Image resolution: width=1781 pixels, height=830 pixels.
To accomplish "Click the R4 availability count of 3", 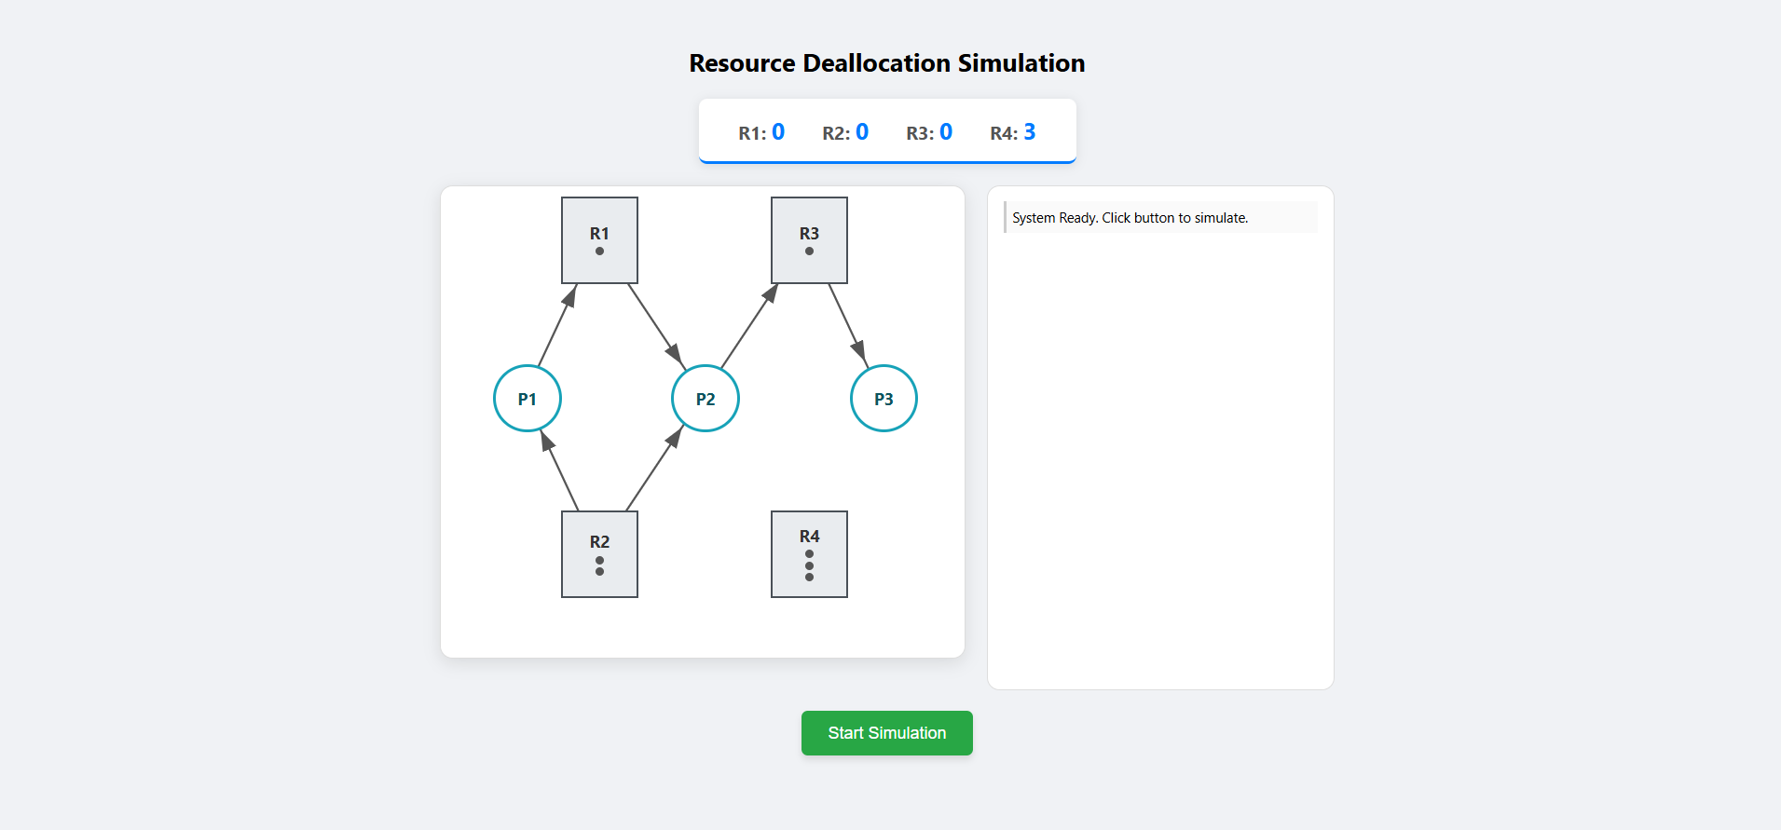I will click(x=1029, y=132).
